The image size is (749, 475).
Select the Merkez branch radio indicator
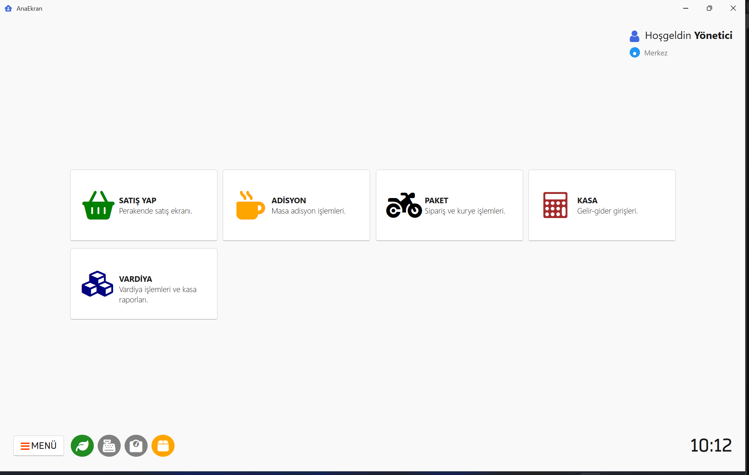pos(634,53)
